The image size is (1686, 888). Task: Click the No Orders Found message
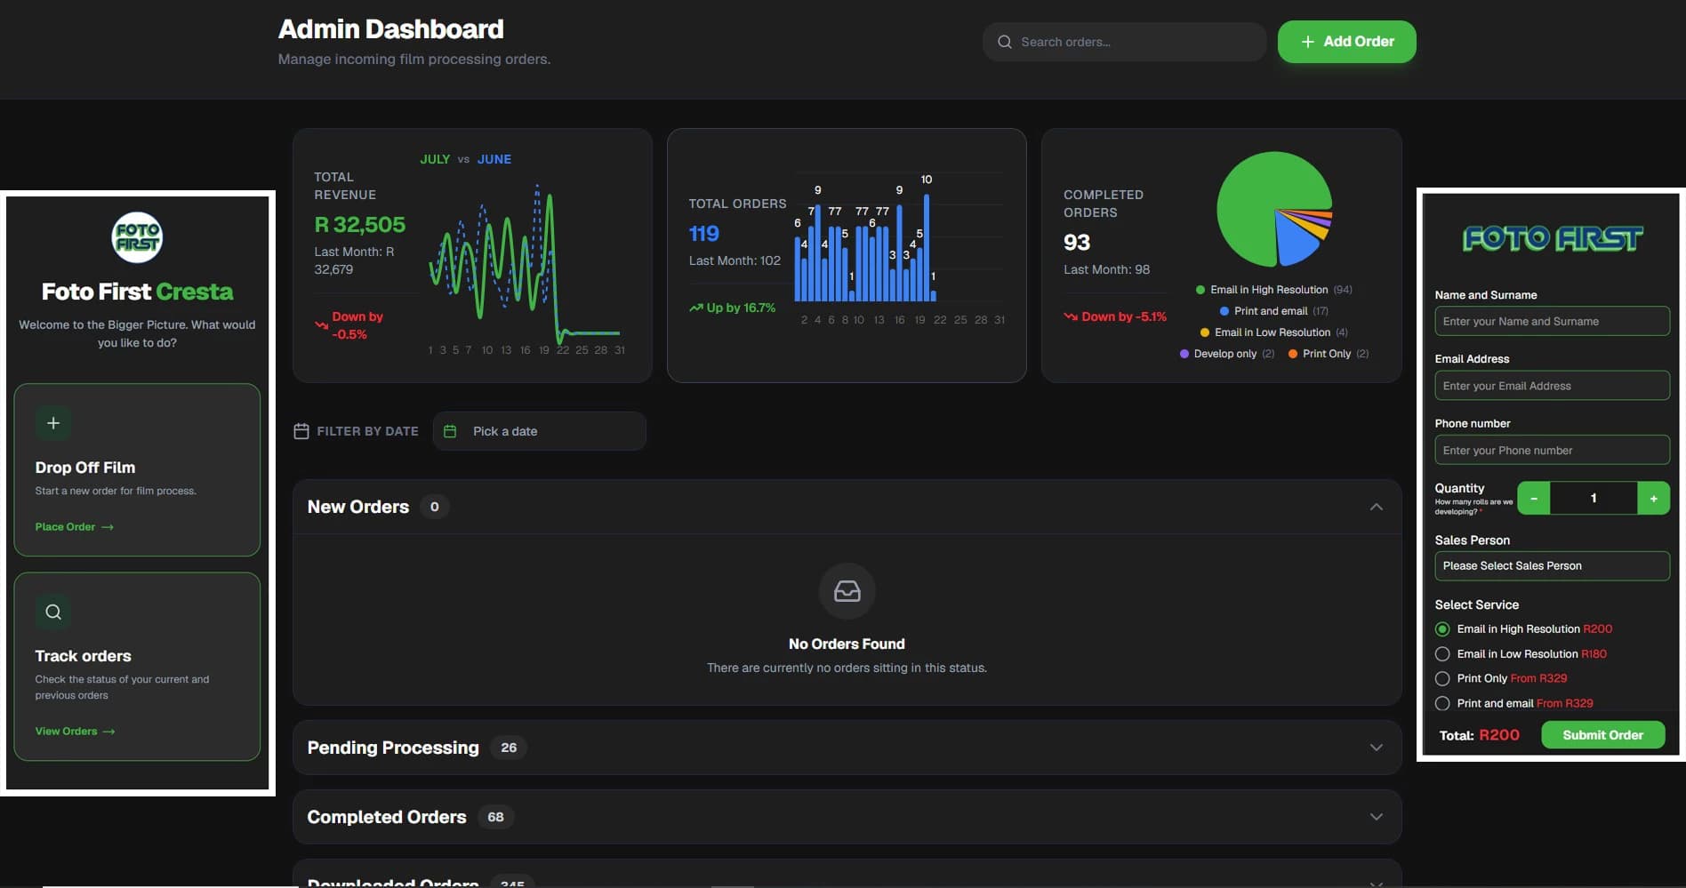[847, 644]
